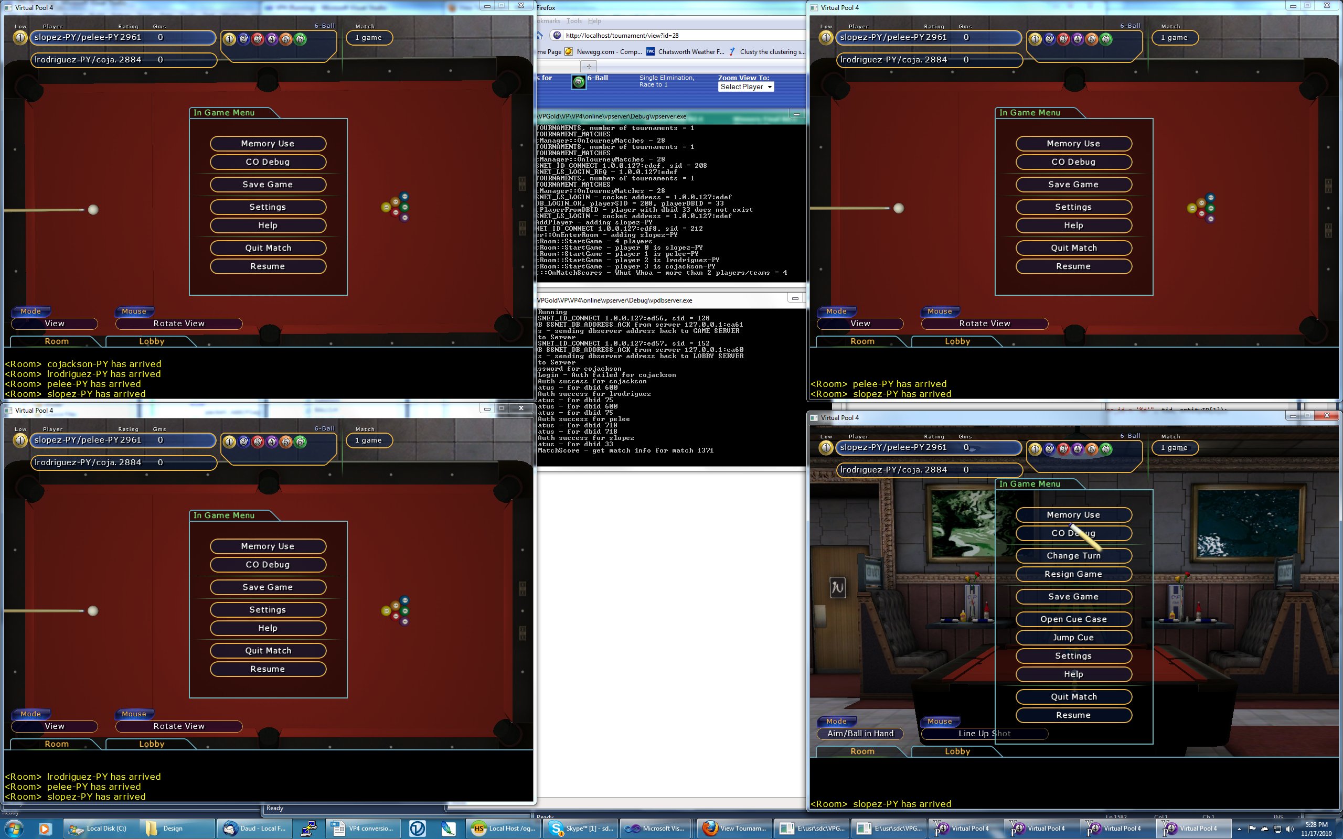Click Memory Use in top-left pool window
Screen dimensions: 1343x839
pos(268,144)
